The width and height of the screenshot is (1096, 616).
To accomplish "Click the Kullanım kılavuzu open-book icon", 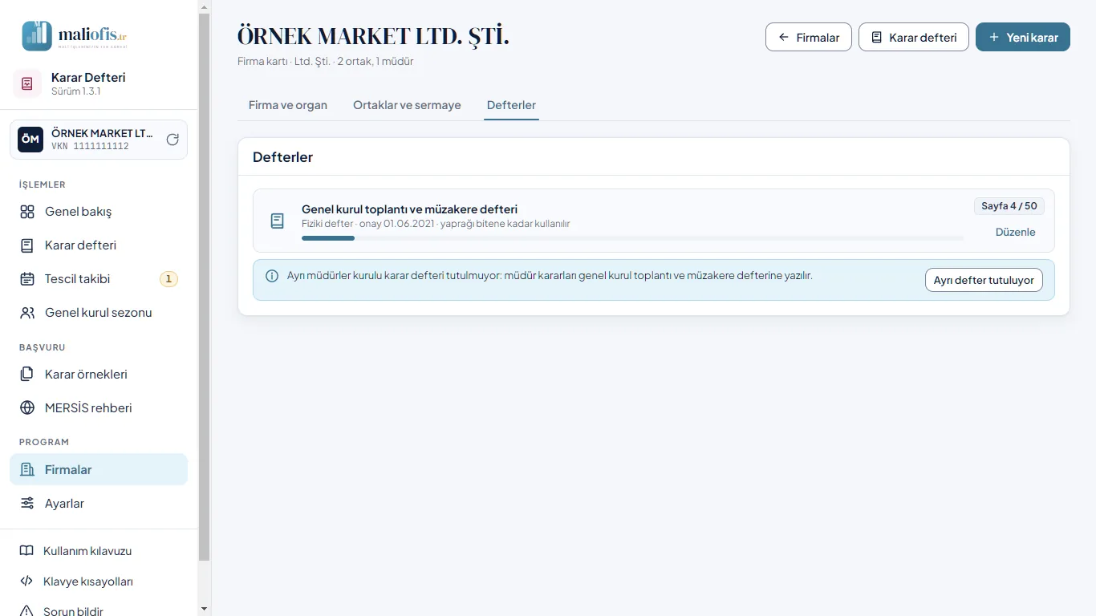I will click(x=26, y=551).
